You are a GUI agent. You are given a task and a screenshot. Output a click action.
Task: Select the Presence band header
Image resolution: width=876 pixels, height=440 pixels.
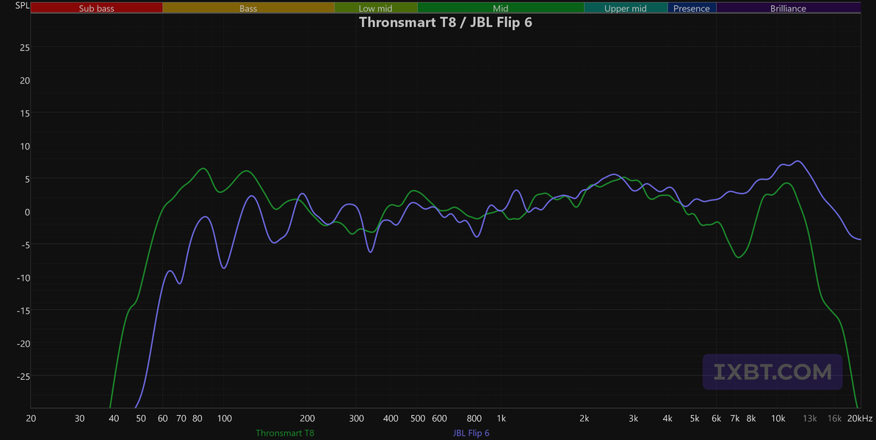[692, 8]
